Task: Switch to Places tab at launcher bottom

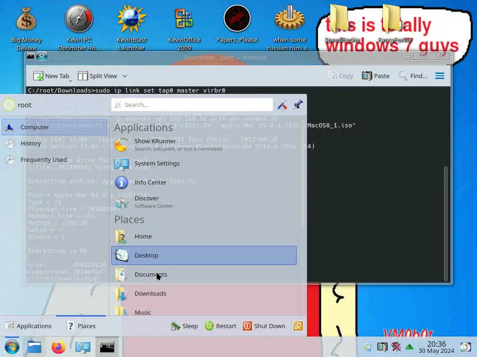Action: (x=81, y=326)
